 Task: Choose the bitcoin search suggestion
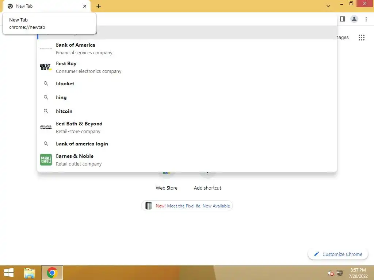click(x=187, y=111)
